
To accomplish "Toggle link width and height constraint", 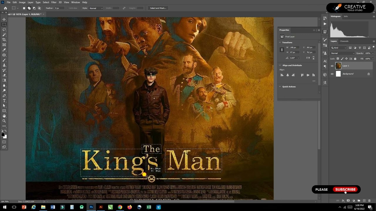I will pyautogui.click(x=282, y=50).
